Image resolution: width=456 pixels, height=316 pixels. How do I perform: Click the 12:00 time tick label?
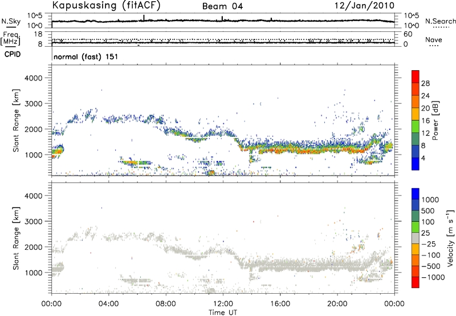[223, 304]
